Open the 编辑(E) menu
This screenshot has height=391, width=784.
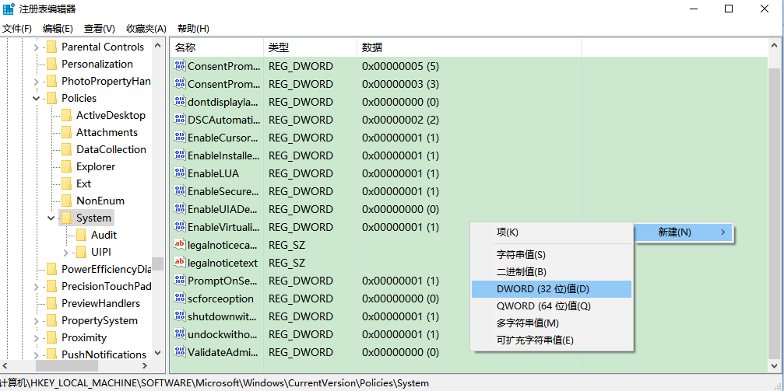click(58, 29)
